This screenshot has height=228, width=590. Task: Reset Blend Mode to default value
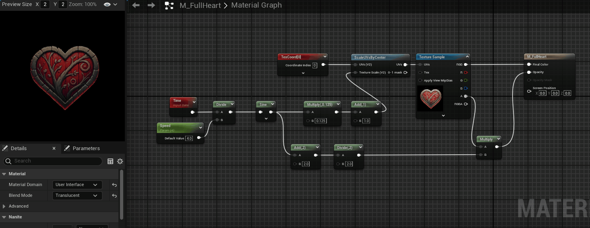click(x=114, y=196)
